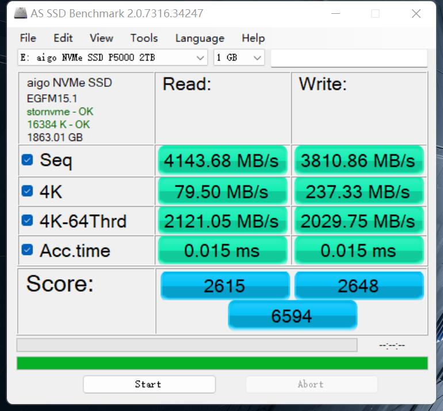The width and height of the screenshot is (443, 411).
Task: Open the View menu
Action: 101,38
